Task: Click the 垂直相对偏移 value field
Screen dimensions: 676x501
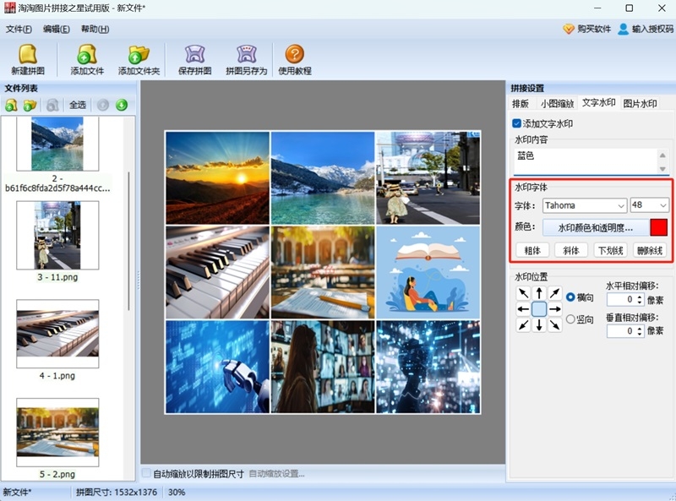Action: pos(621,330)
